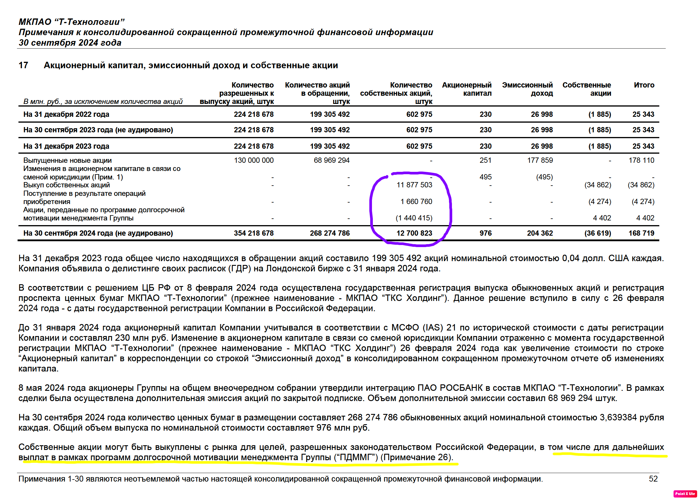Click the total 168 719 in the last row
This screenshot has height=500, width=700.
point(641,233)
